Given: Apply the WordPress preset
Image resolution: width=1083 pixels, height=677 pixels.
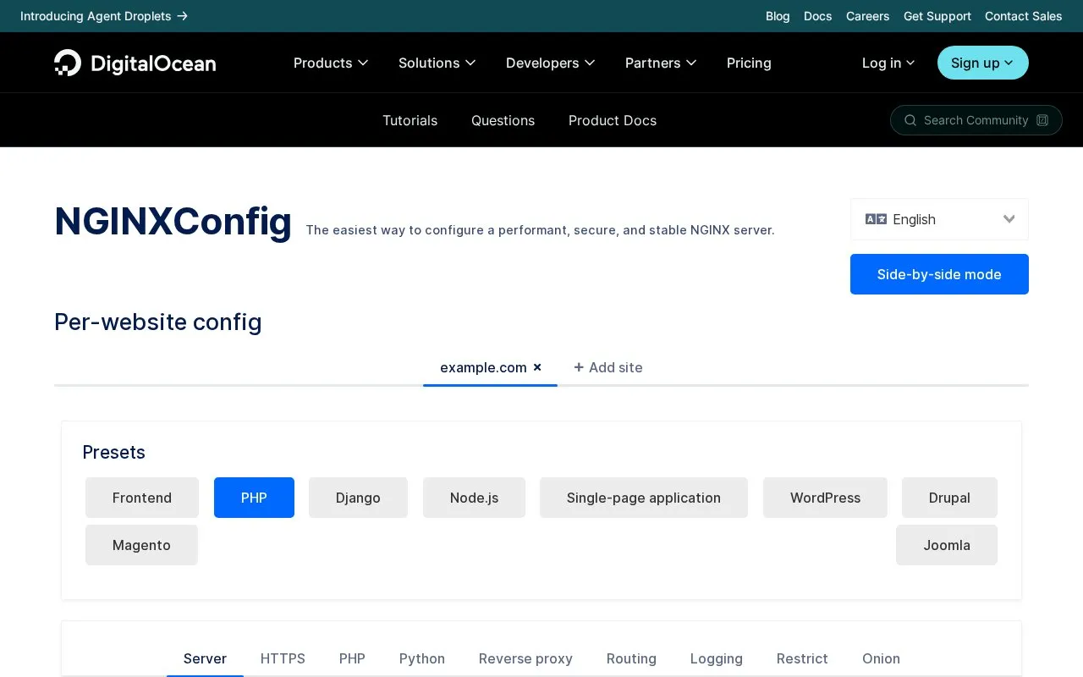Looking at the screenshot, I should point(825,498).
